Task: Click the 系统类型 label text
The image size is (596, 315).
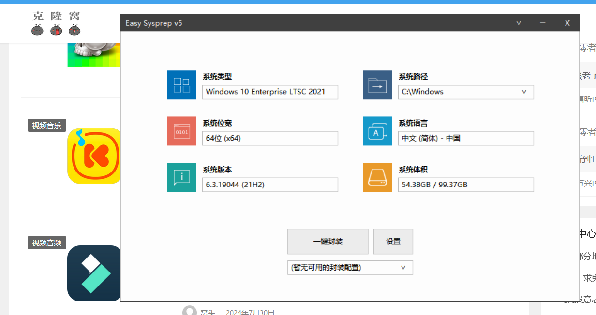Action: tap(217, 76)
